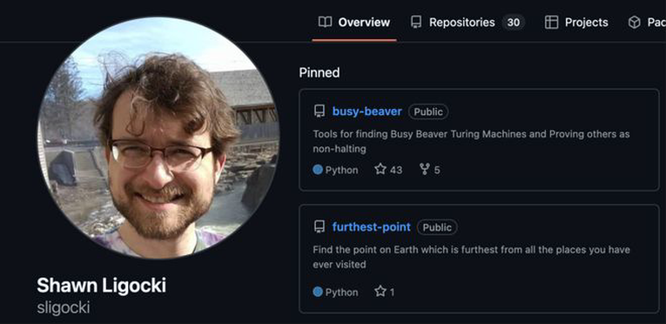666x324 pixels.
Task: Click the Repositories repo icon in nav
Action: tap(416, 22)
